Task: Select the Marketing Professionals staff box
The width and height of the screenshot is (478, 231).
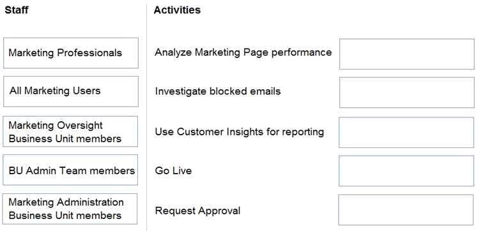Action: 71,53
